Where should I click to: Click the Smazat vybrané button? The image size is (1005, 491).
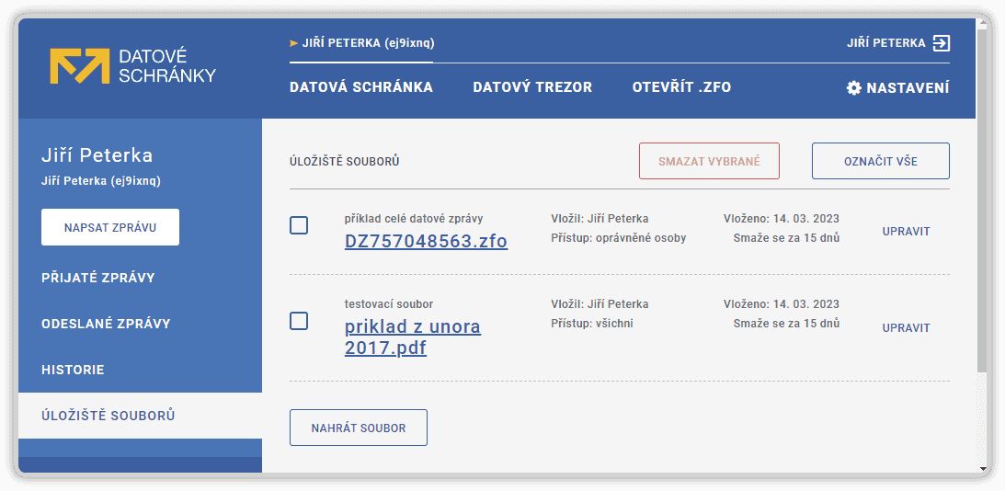pos(709,161)
